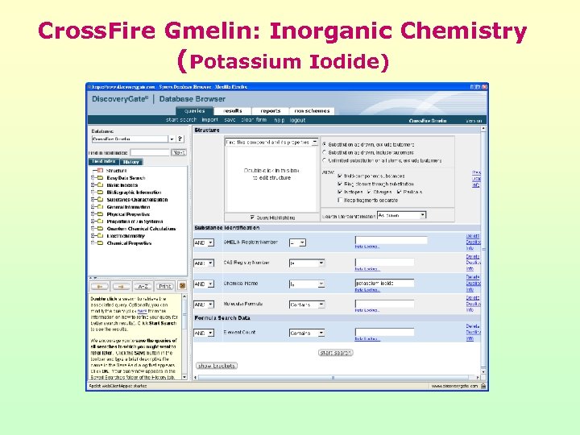
Task: Click the structure drawing box
Action: [x=271, y=179]
